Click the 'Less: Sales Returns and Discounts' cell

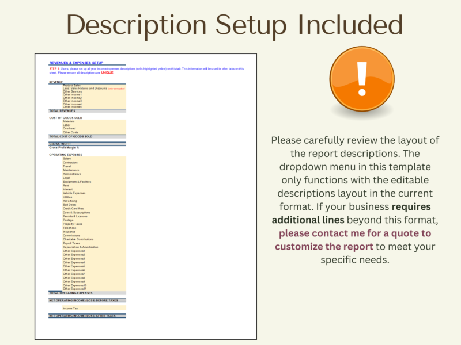pyautogui.click(x=94, y=89)
